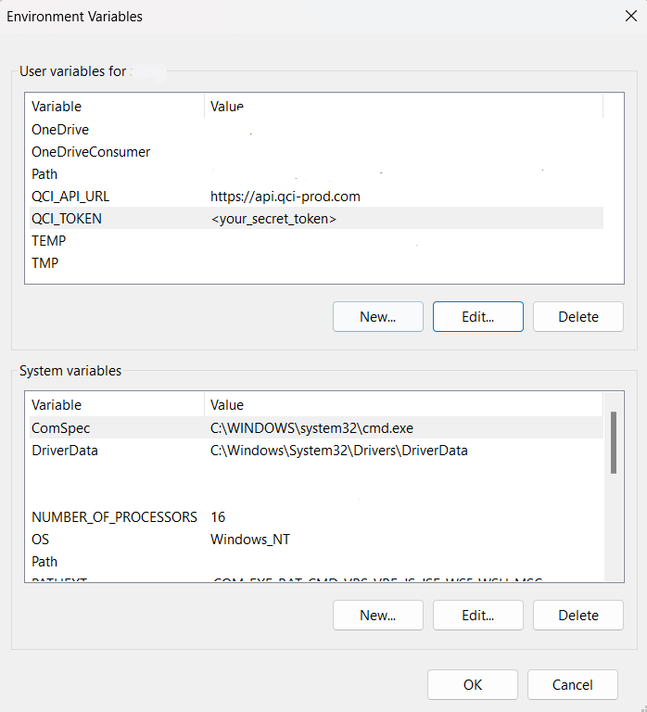The image size is (647, 712).
Task: Select the TMP user variable
Action: [x=316, y=263]
